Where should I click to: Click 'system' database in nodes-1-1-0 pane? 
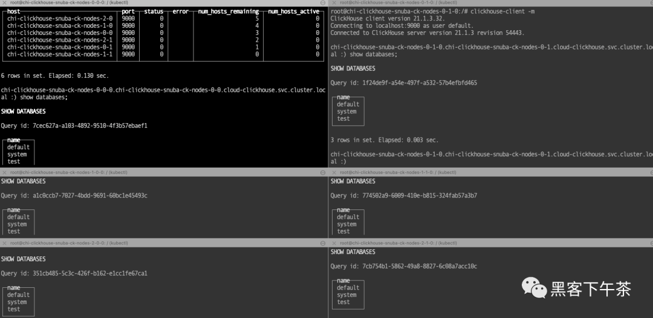347,224
